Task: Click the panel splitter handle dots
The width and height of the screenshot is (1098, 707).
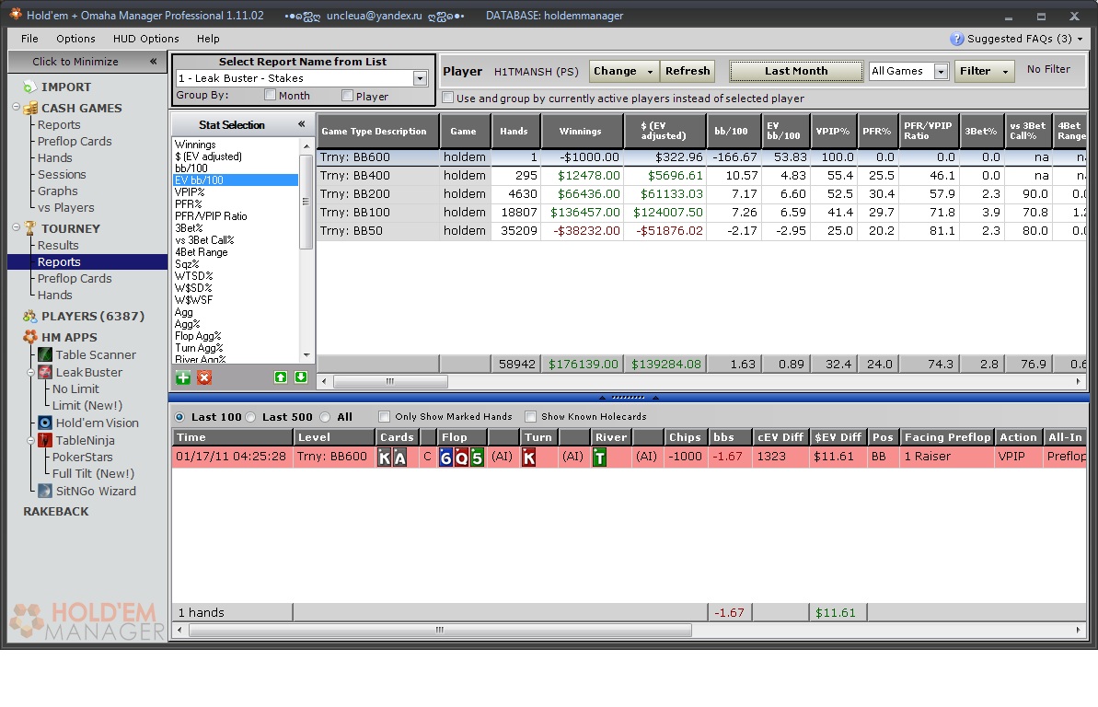Action: [628, 398]
